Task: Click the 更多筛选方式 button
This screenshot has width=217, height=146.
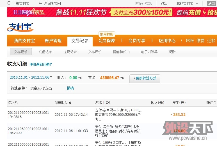Action: click(145, 78)
